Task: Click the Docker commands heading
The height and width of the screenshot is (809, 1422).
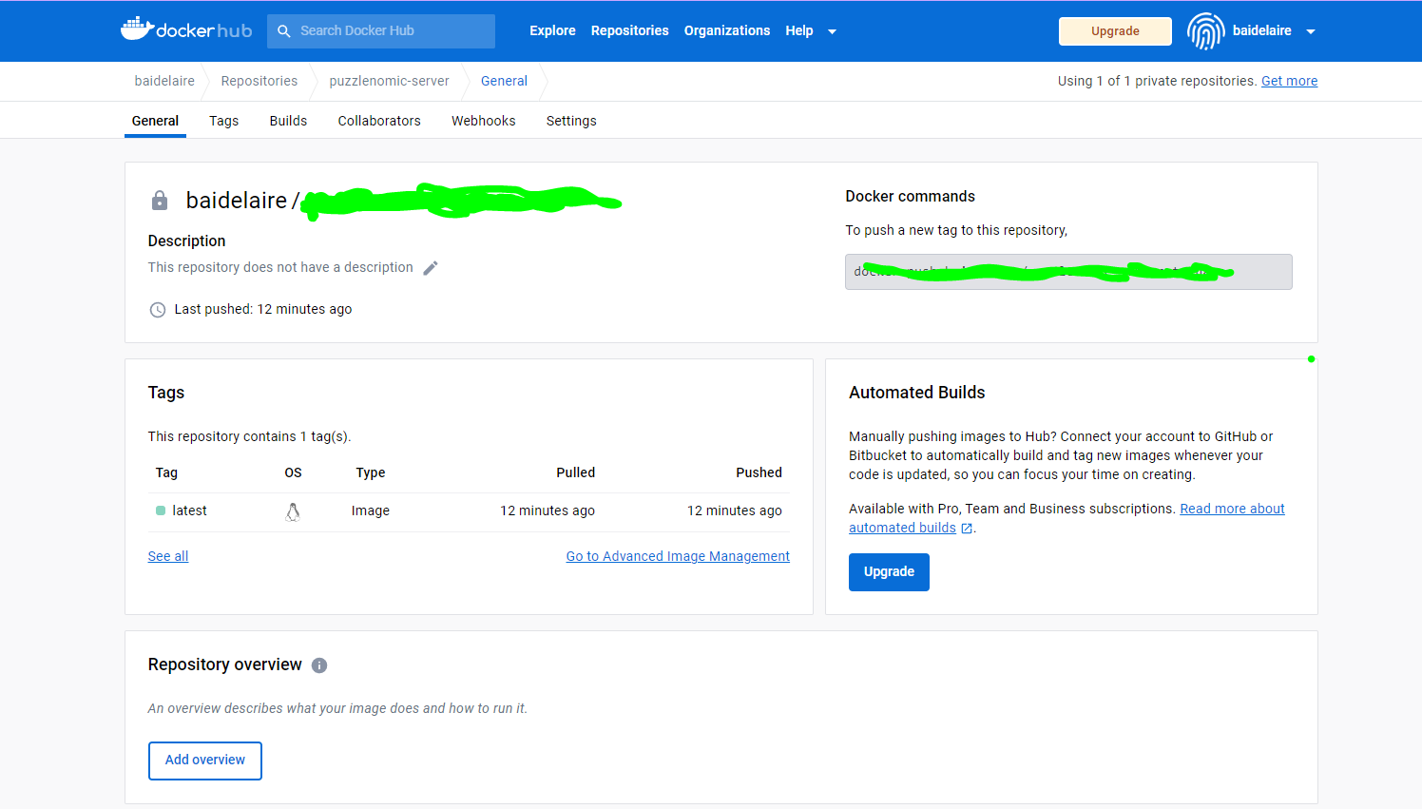Action: [910, 197]
